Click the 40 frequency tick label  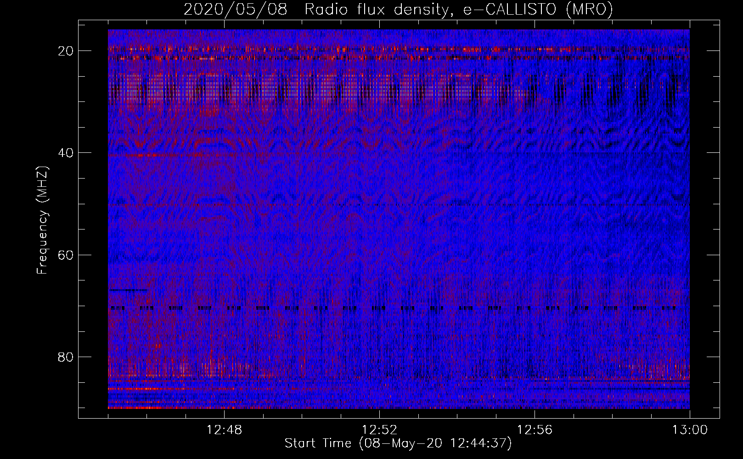pos(66,153)
